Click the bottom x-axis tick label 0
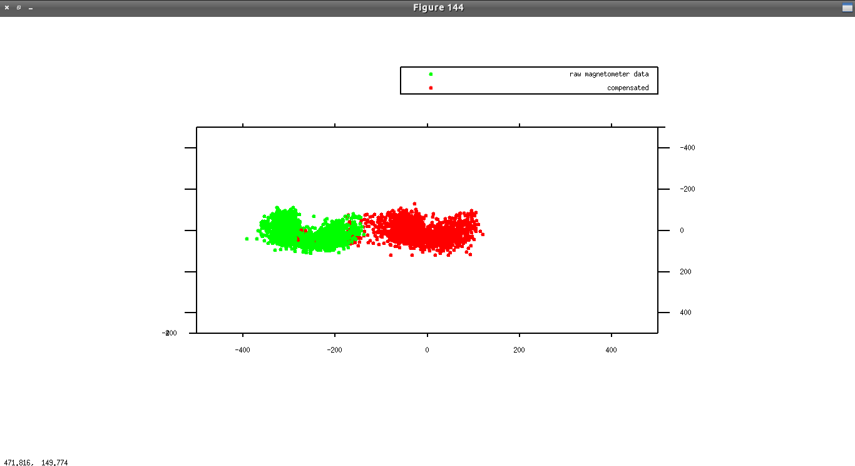Image resolution: width=855 pixels, height=466 pixels. click(x=427, y=350)
